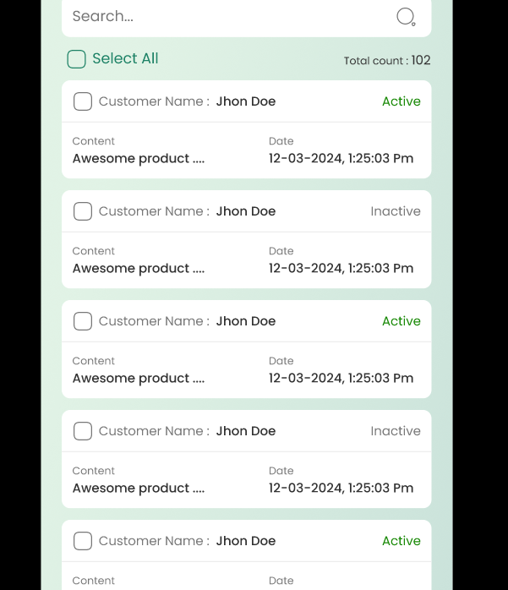This screenshot has width=508, height=590.
Task: Click Inactive status on second card
Action: click(x=395, y=211)
